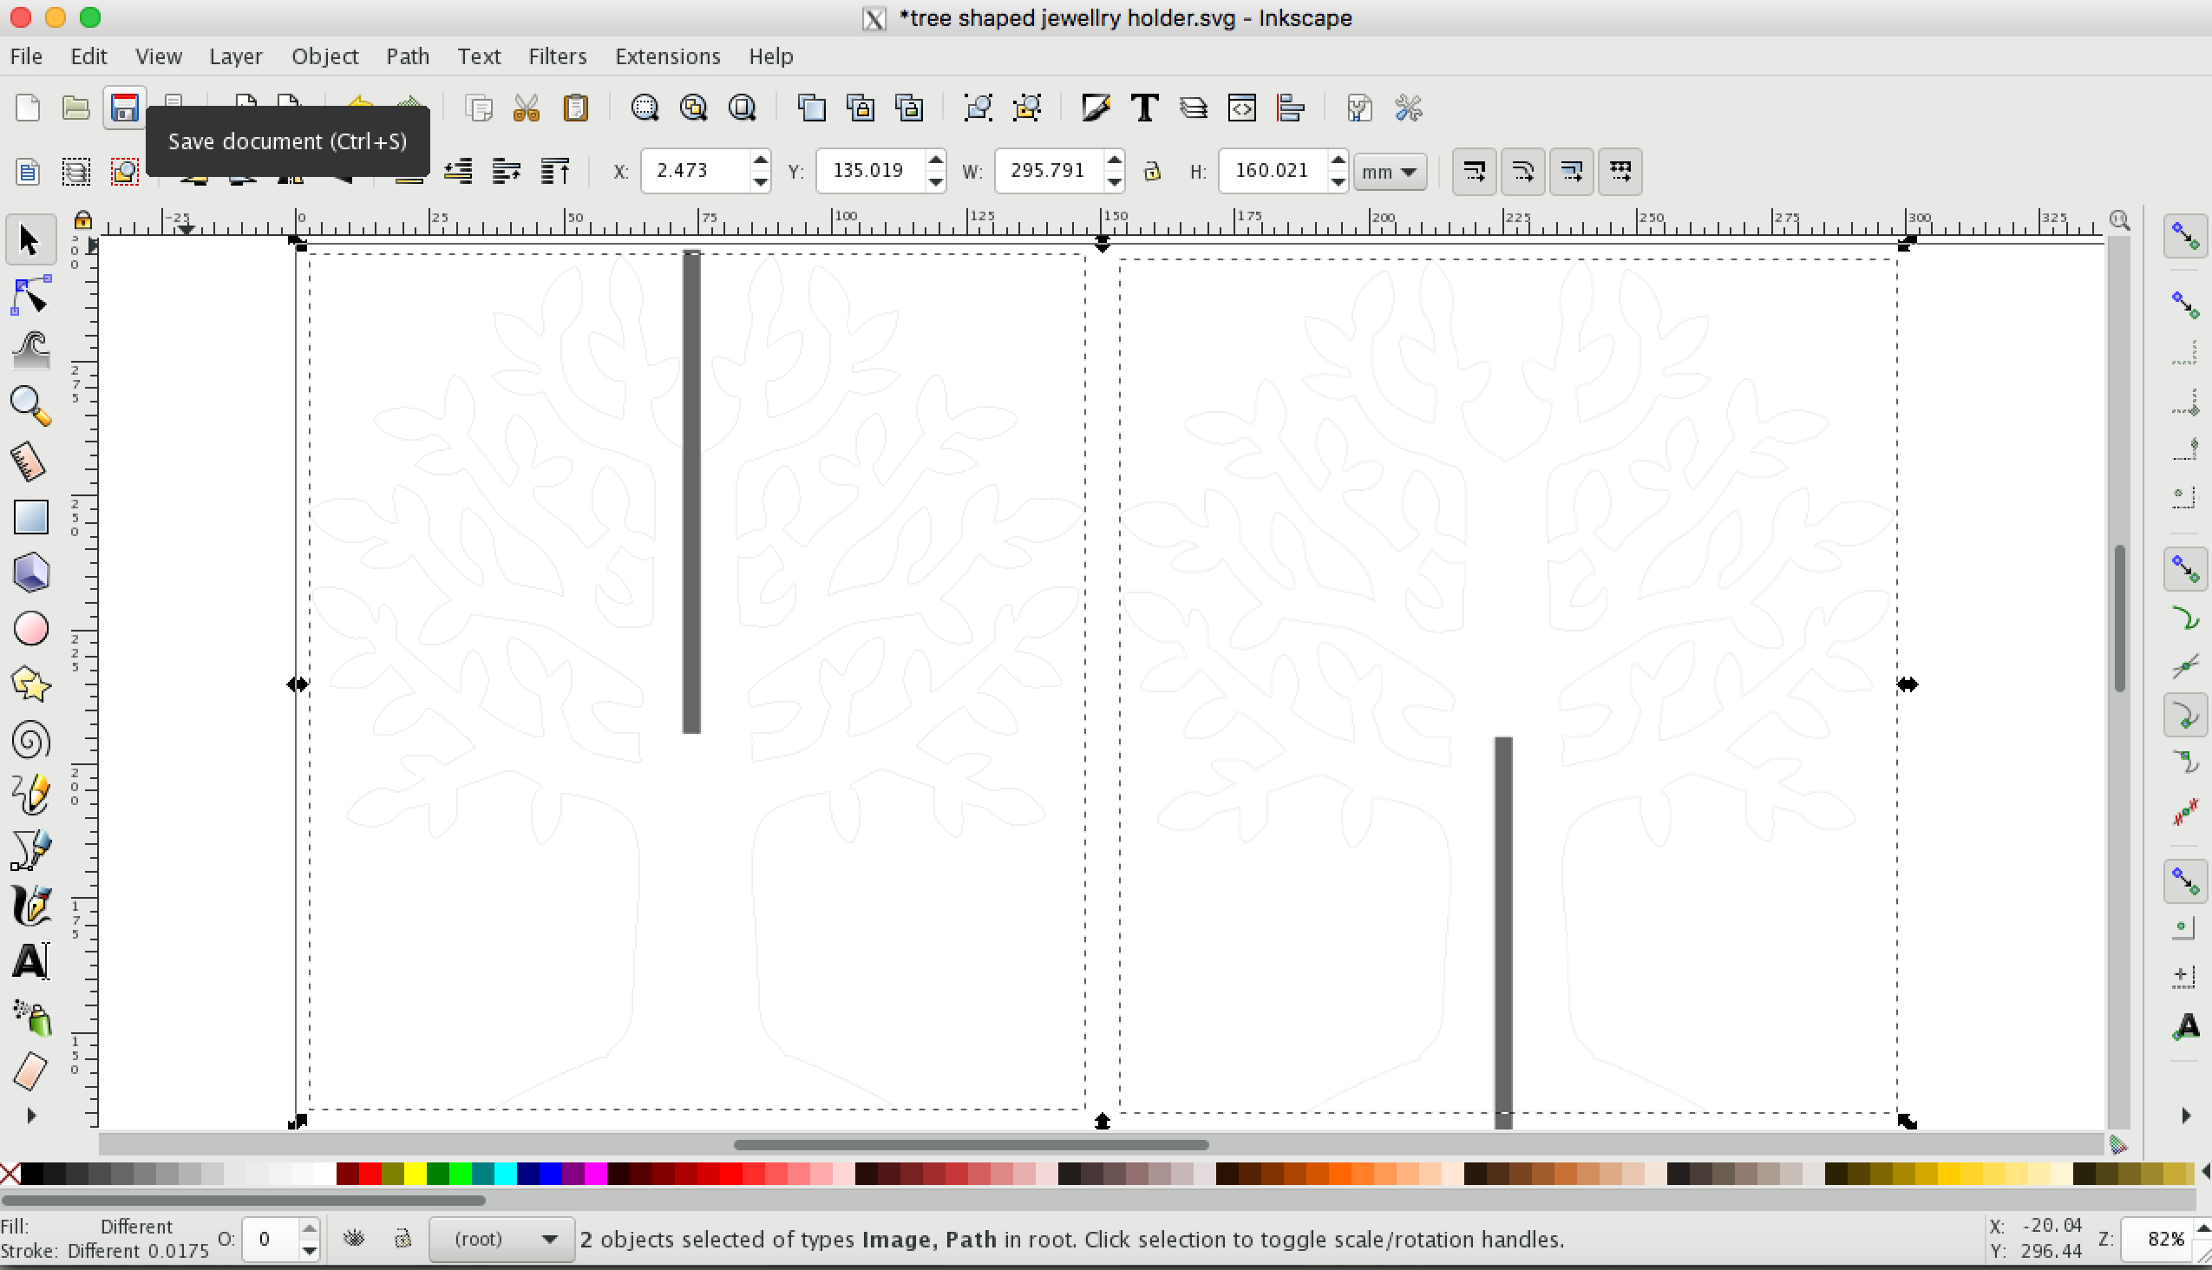Toggle snap to paths

pos(2185,619)
